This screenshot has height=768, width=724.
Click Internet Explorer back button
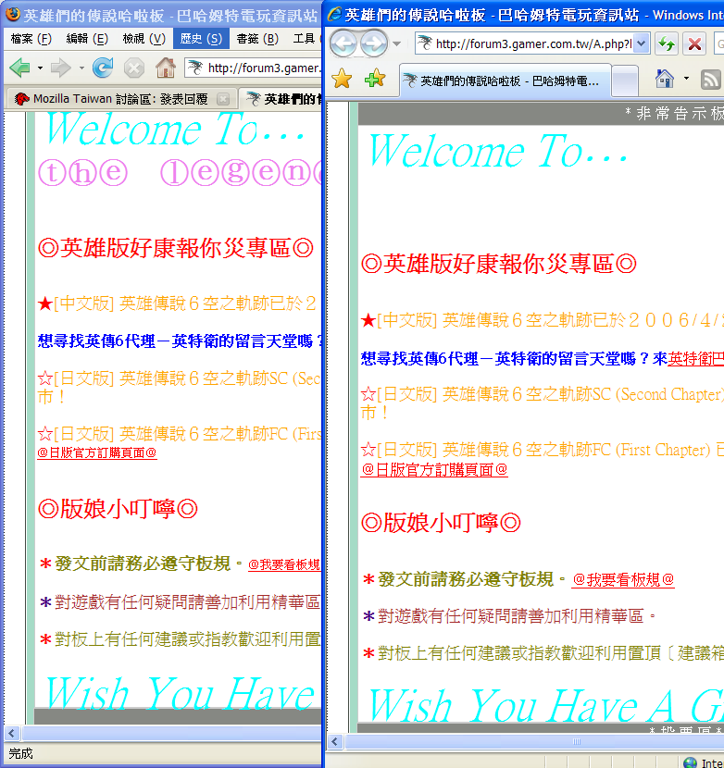coord(343,43)
